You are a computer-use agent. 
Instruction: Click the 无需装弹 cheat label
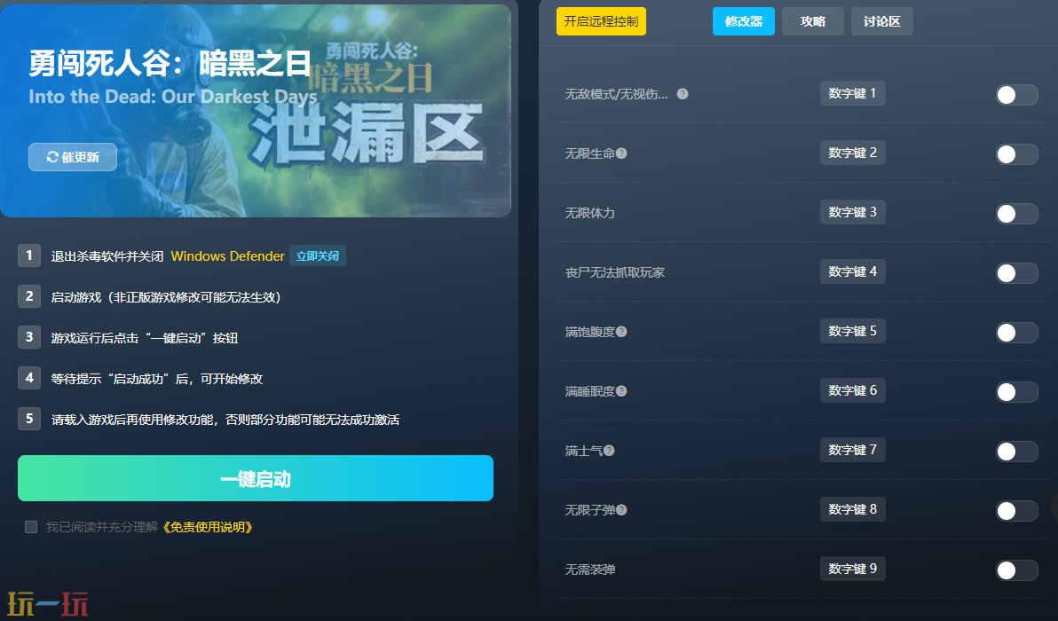pyautogui.click(x=589, y=570)
